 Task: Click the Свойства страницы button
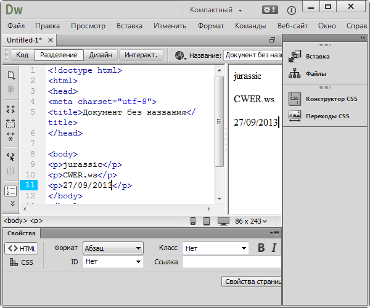coord(253,282)
